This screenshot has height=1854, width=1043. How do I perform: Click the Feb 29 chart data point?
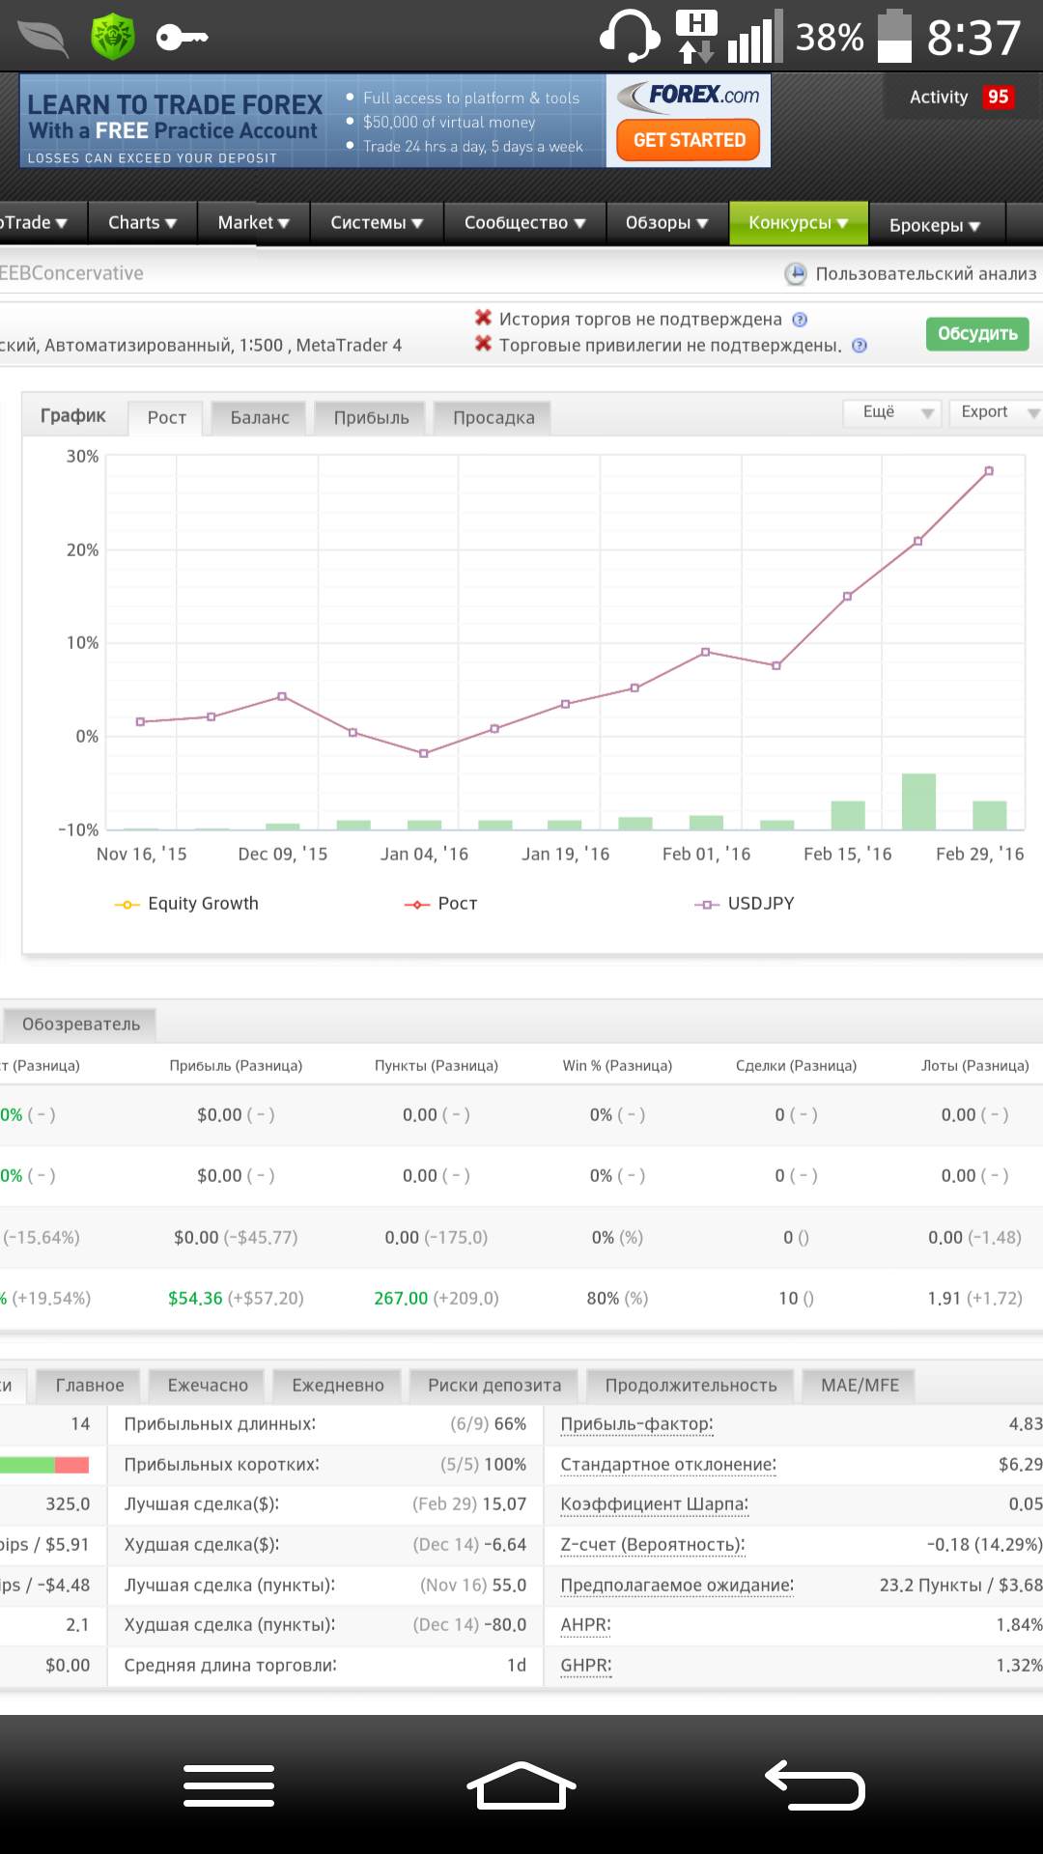click(989, 471)
